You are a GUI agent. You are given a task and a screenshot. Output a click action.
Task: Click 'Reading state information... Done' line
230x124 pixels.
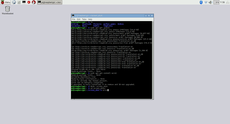[88, 79]
